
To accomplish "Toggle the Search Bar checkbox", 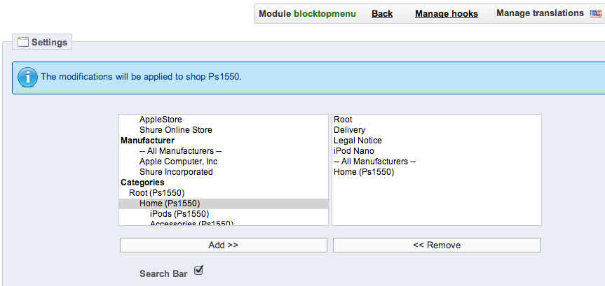I will (198, 271).
